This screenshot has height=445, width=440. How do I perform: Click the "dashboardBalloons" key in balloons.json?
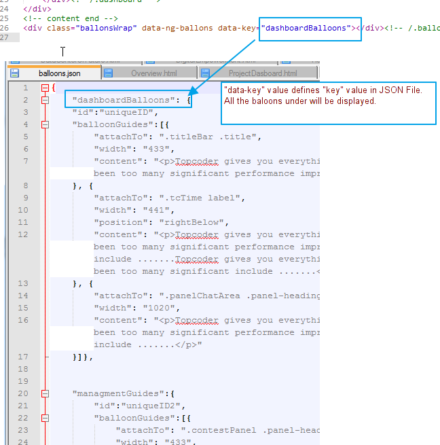click(124, 100)
